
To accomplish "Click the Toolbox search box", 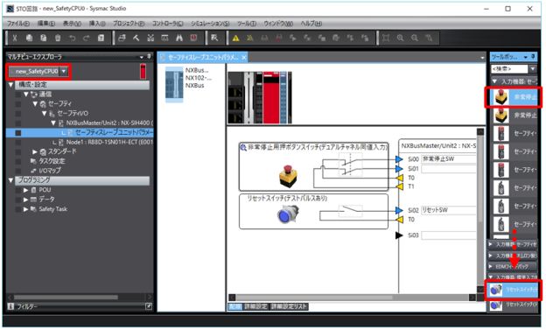I will click(510, 69).
